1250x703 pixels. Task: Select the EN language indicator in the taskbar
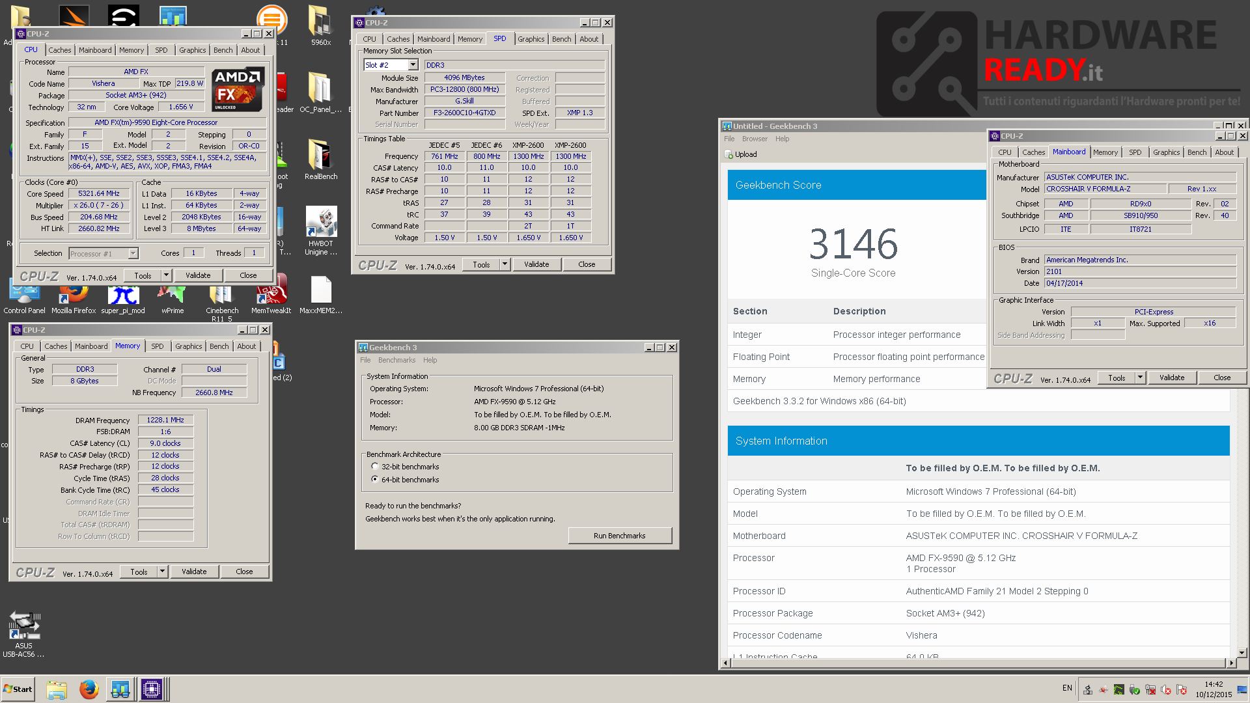point(1067,688)
